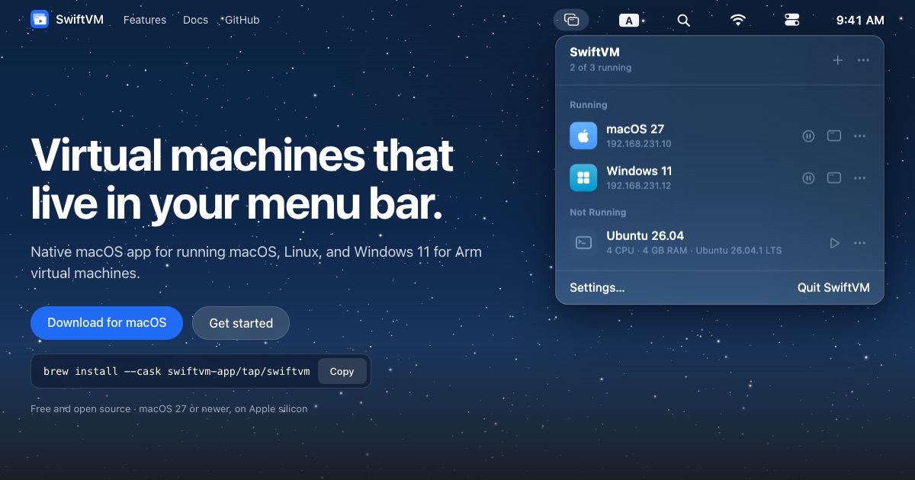Show the macOS 27 VM window

(x=834, y=136)
